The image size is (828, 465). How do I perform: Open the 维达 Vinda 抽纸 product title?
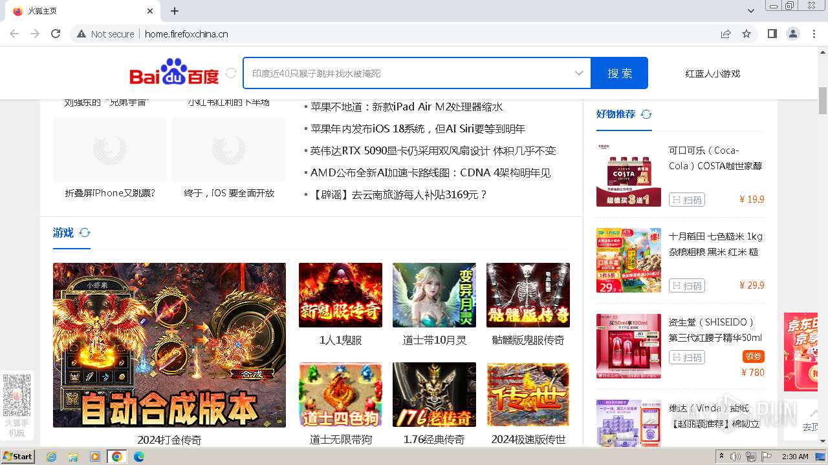714,416
